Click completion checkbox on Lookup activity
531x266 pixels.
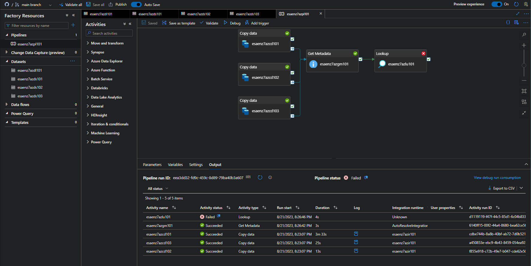(x=429, y=59)
